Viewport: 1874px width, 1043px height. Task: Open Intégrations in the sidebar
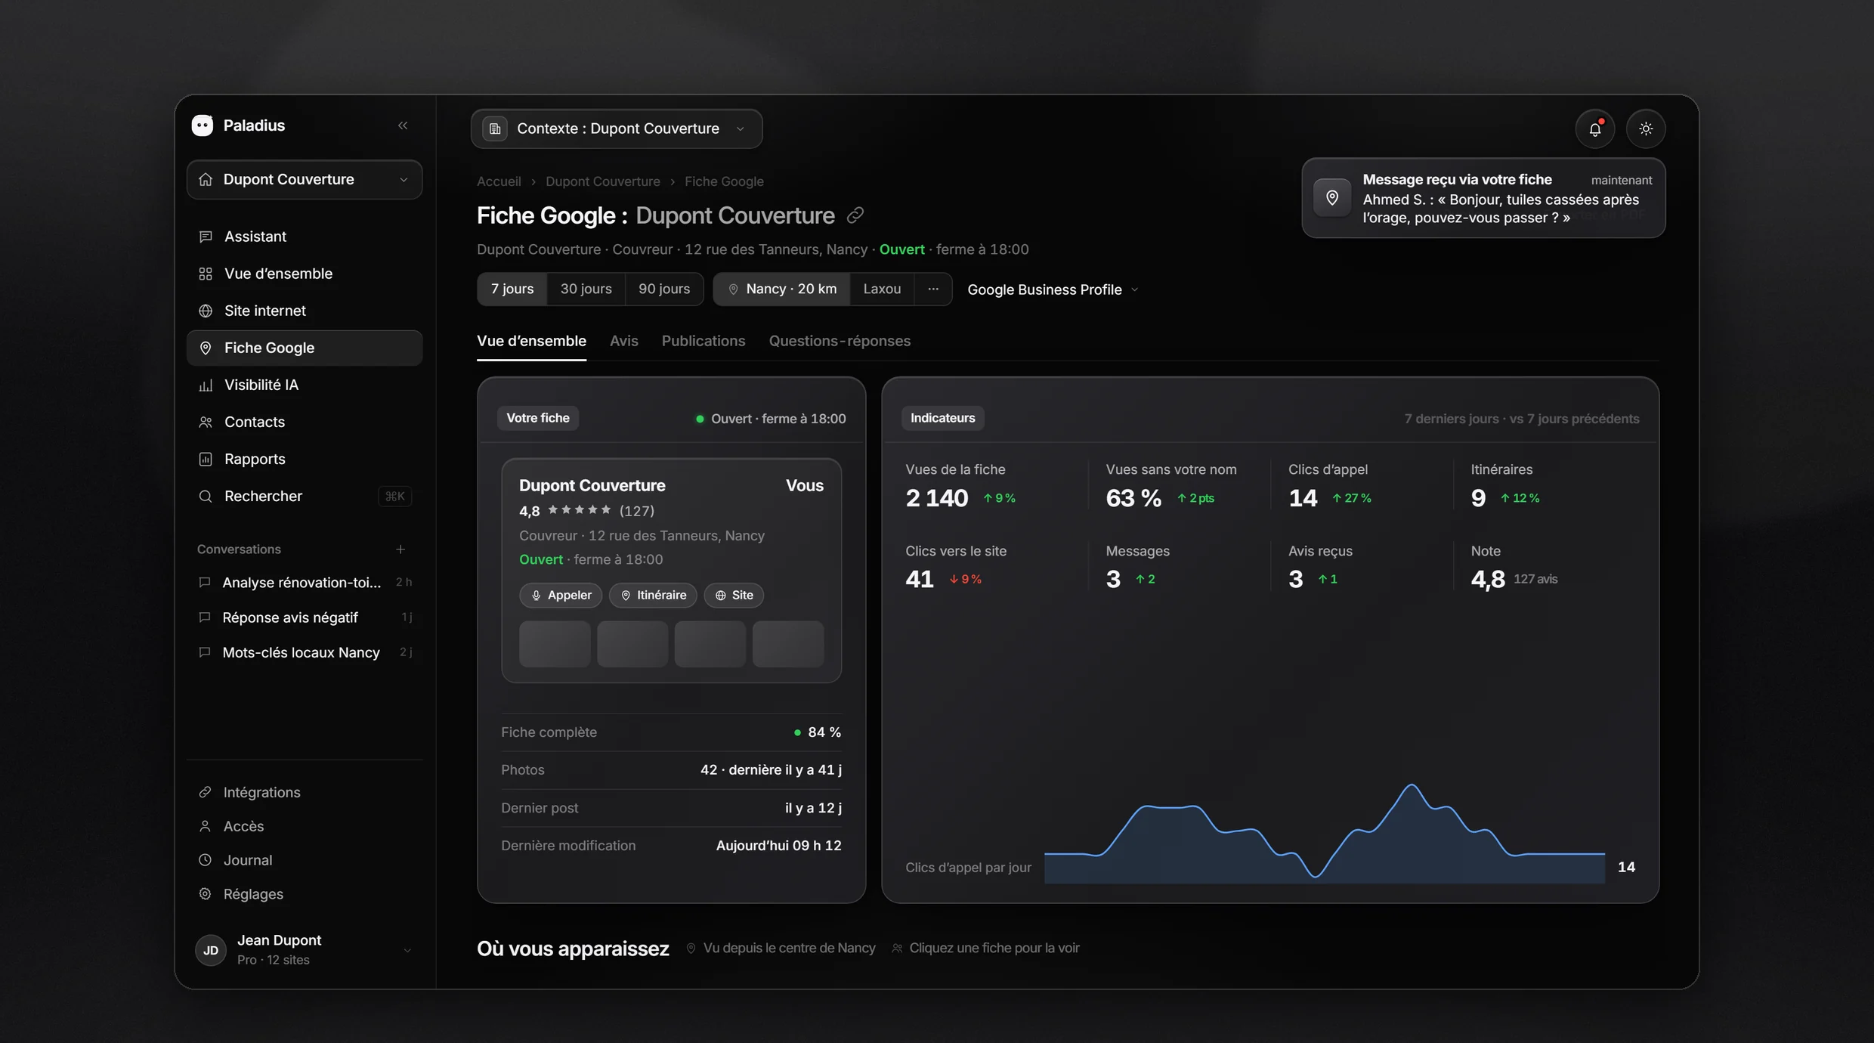[x=305, y=792]
